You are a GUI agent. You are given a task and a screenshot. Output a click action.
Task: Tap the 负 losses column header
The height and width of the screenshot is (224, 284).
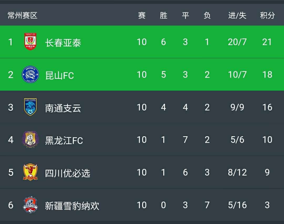pos(207,15)
